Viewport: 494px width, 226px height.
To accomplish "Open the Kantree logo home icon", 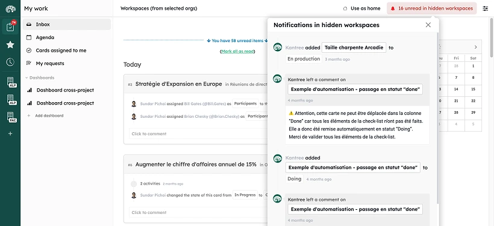I will point(10,9).
